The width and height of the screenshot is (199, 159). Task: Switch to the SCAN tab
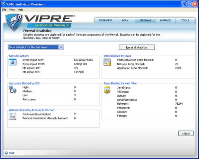(x=125, y=21)
